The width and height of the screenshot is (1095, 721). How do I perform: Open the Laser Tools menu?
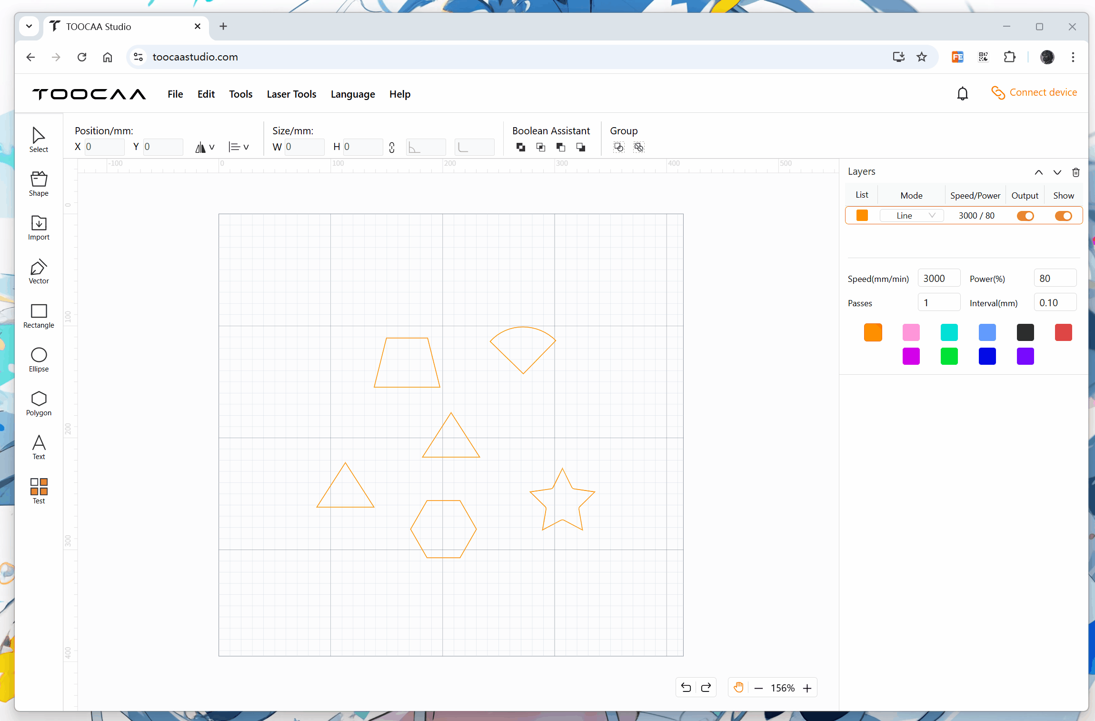291,94
